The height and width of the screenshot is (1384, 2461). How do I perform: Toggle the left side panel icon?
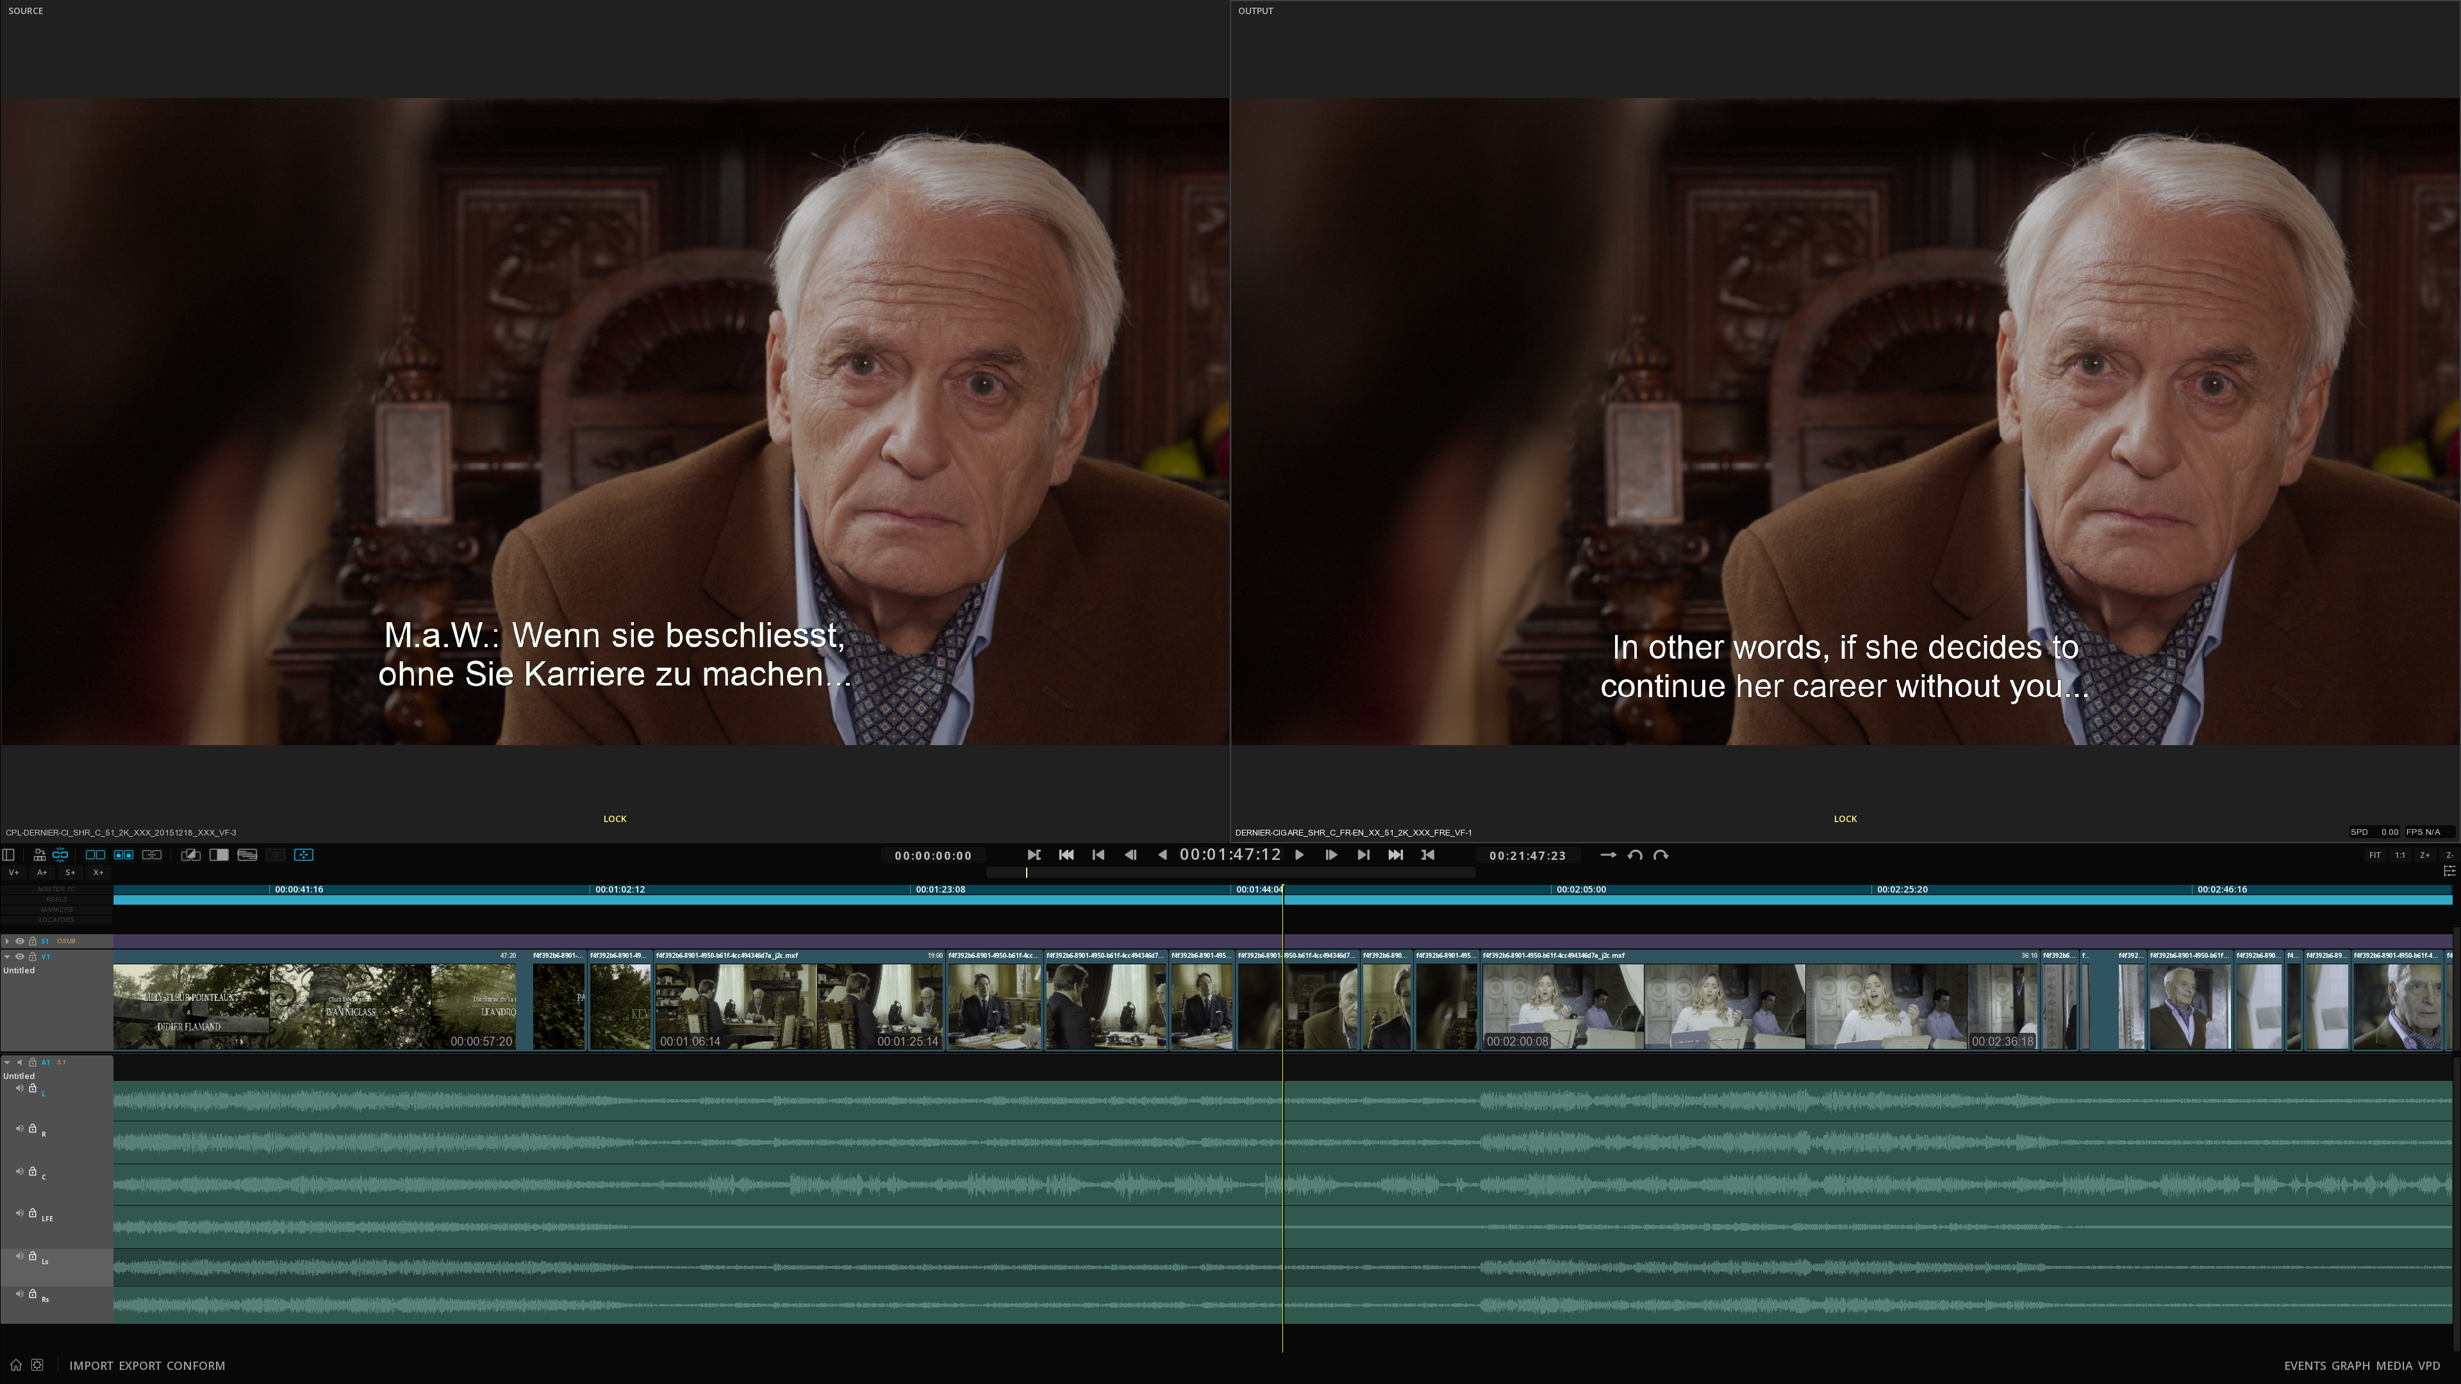(8, 855)
